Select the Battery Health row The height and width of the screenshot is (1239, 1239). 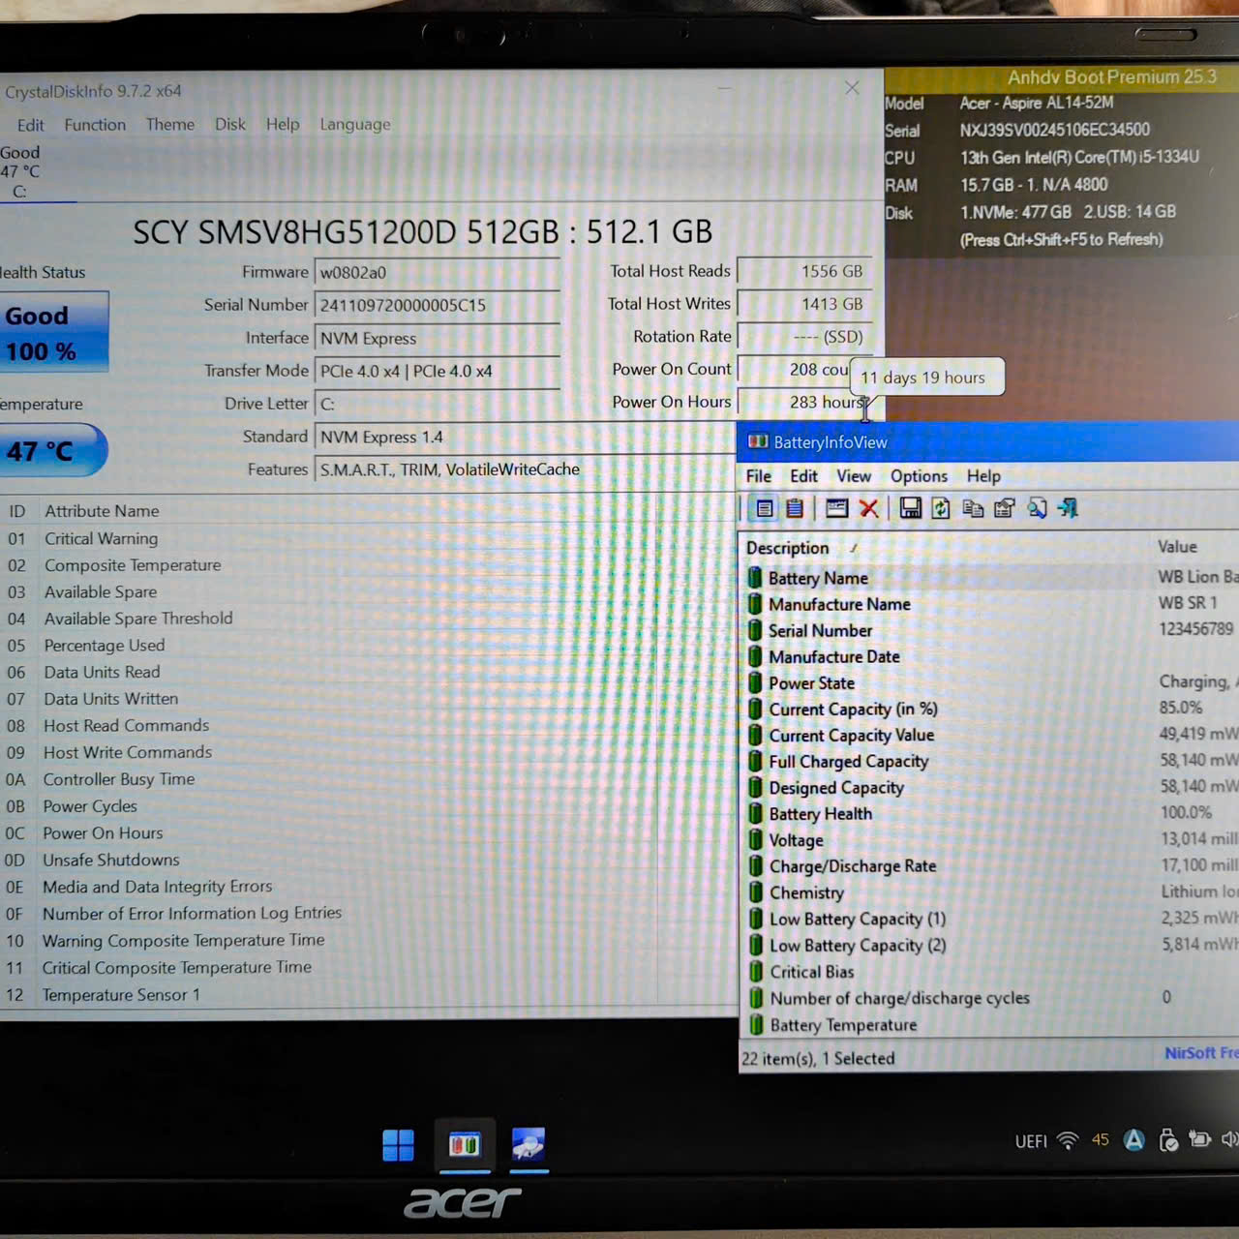pyautogui.click(x=820, y=814)
